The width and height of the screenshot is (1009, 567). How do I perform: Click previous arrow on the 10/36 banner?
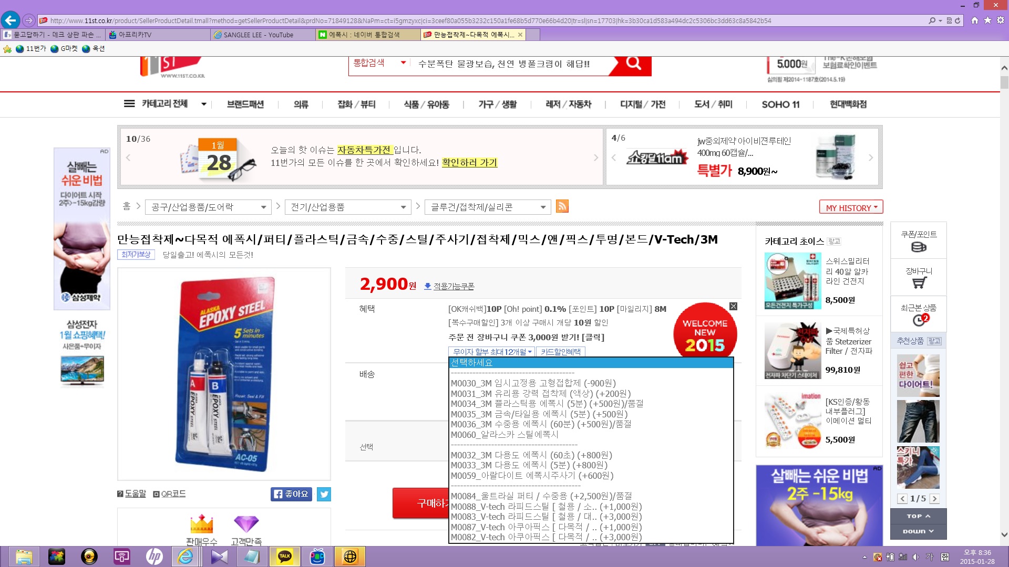click(128, 157)
